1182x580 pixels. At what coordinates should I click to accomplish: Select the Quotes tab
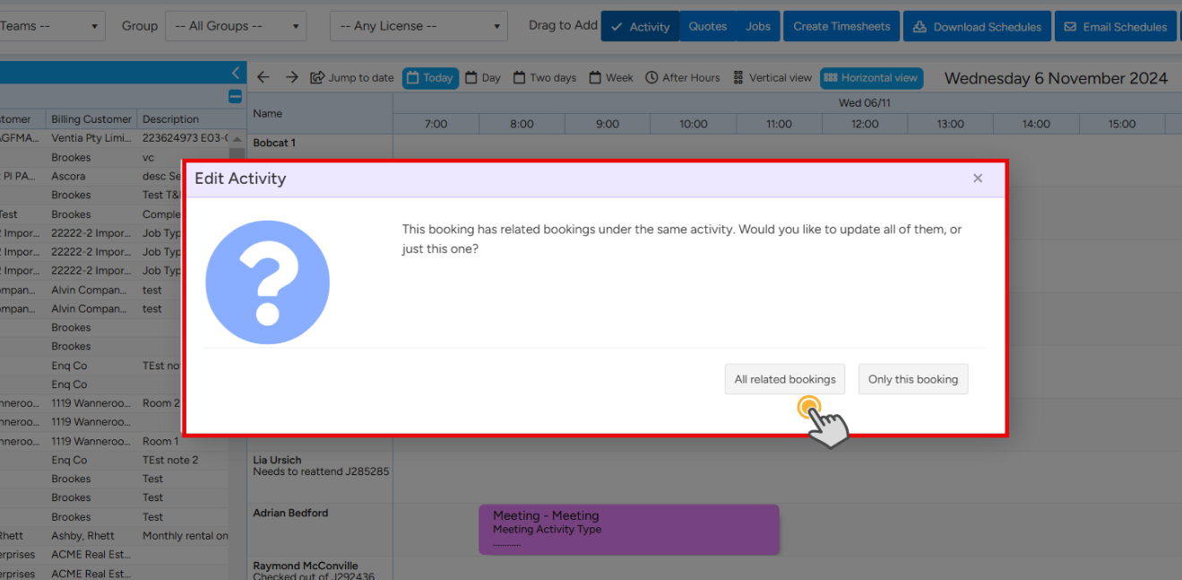(708, 27)
